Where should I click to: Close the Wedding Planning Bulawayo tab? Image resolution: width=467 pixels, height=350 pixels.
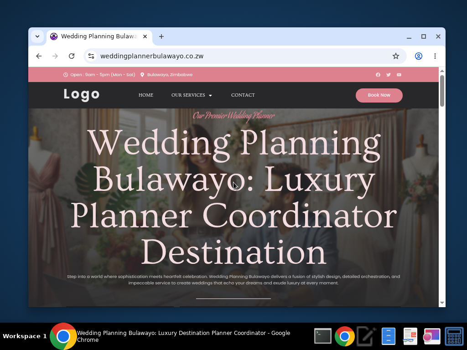click(145, 36)
